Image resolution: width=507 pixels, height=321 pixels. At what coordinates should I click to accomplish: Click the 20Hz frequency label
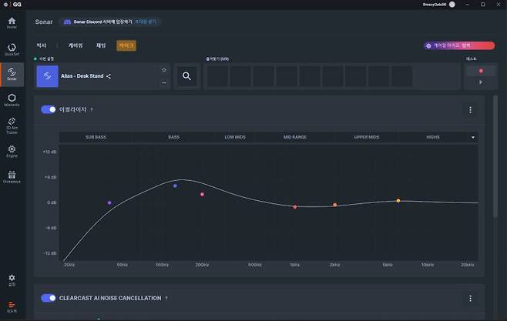coord(69,265)
